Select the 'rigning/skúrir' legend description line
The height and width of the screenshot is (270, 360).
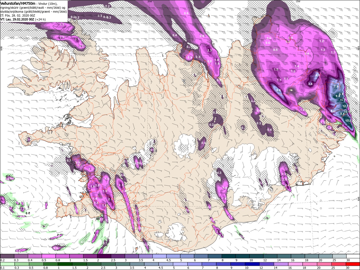(x=33, y=8)
